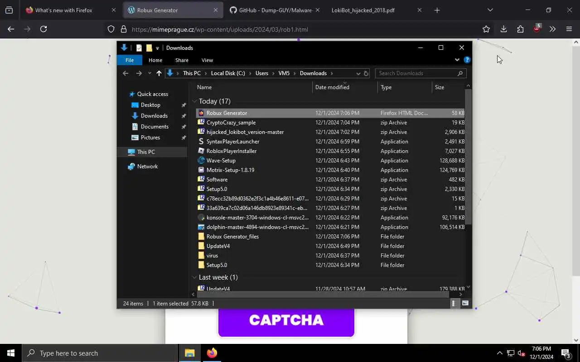Sort by Size column header
Screen dimensions: 580x362
coord(448,87)
